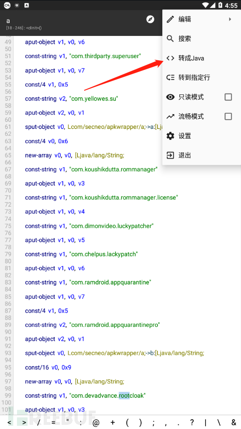Screen dimensions: 241x429
Task: Open 设置 from the menu
Action: tap(201, 136)
